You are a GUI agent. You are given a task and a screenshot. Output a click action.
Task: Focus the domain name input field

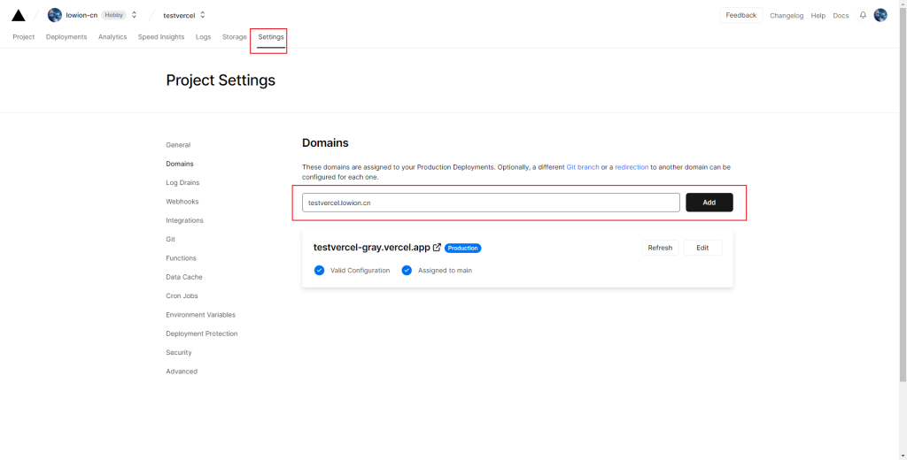click(x=491, y=203)
